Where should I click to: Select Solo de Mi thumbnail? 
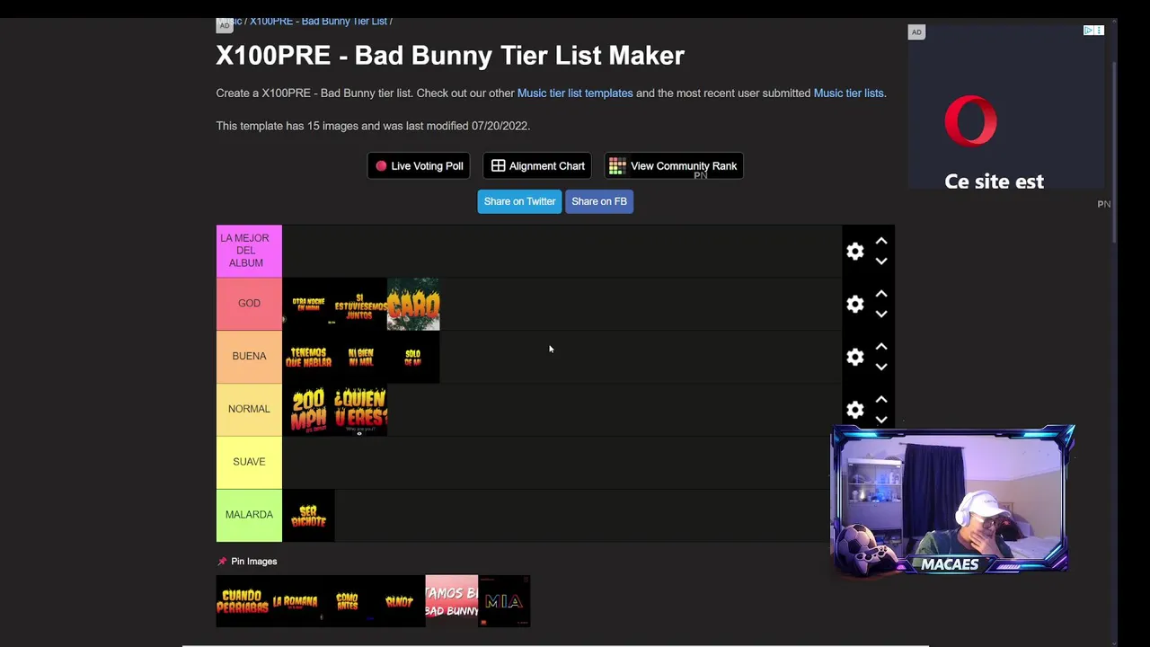pyautogui.click(x=413, y=357)
